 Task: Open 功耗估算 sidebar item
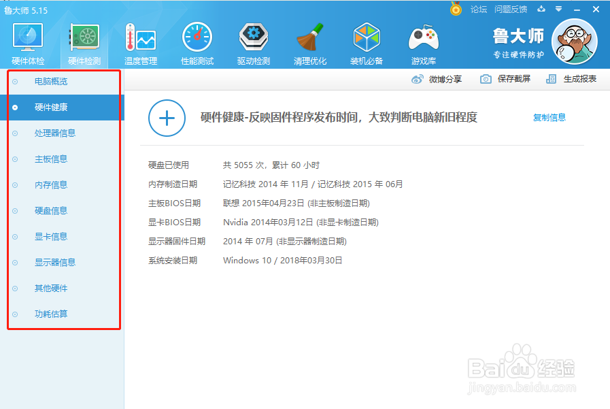(x=51, y=314)
